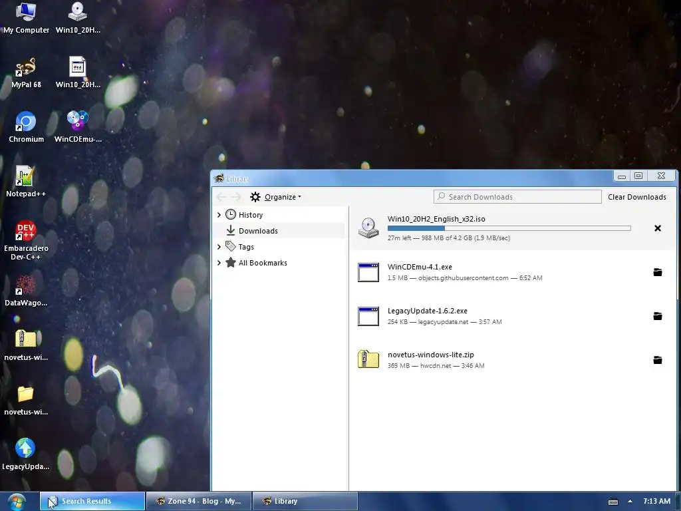The width and height of the screenshot is (681, 511).
Task: Select Win10_20H2_English_x32.iso file name
Action: click(x=436, y=218)
